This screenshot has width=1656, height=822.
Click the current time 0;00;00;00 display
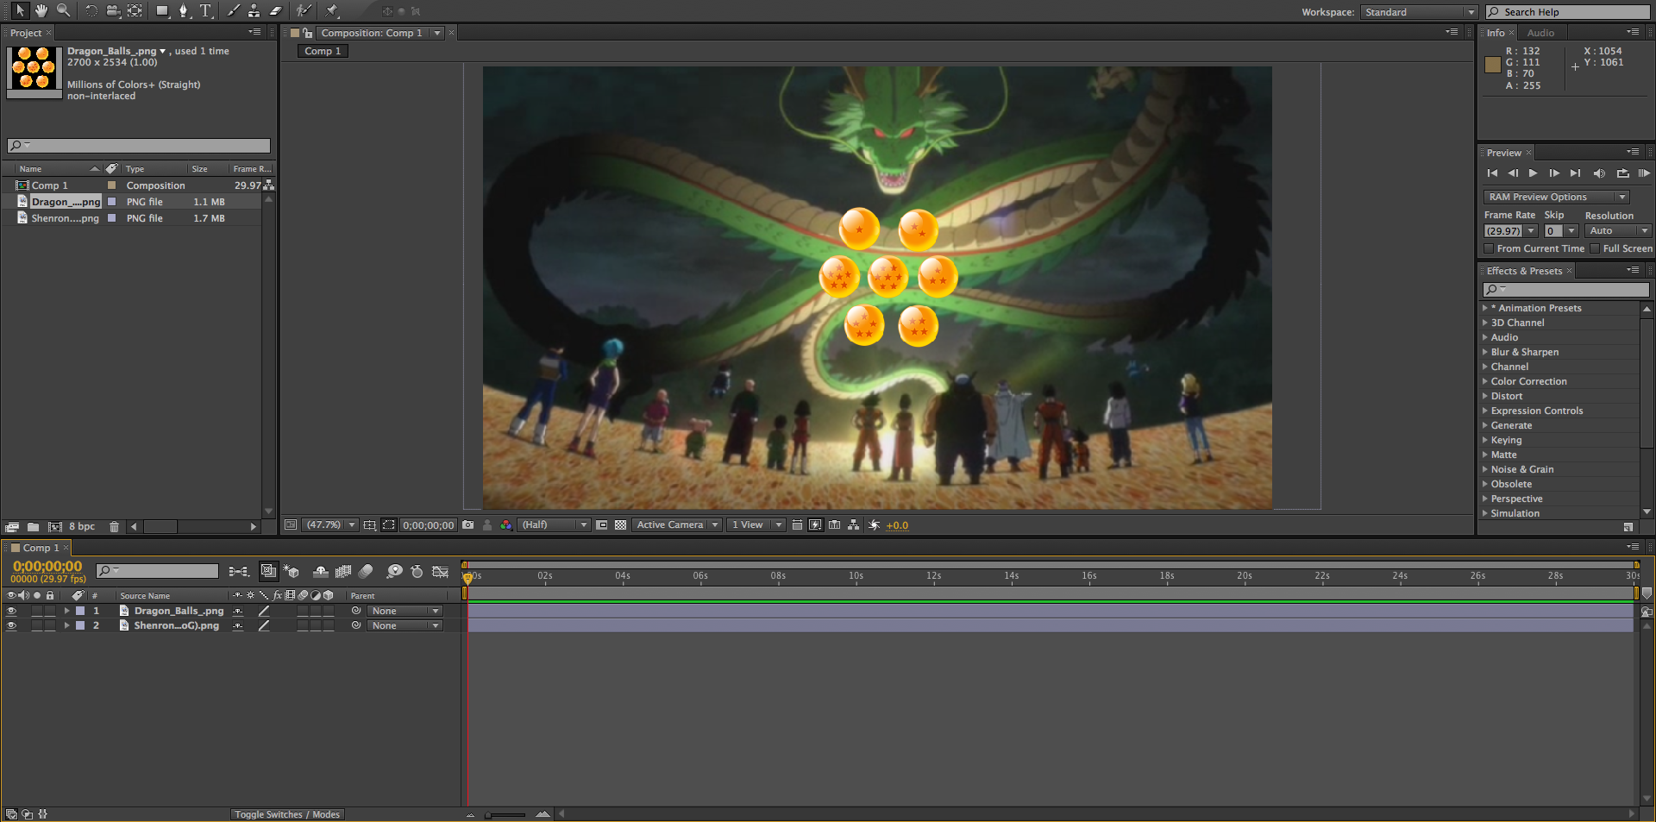47,566
